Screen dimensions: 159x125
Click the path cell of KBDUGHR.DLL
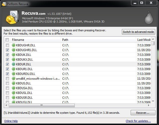click(98, 45)
